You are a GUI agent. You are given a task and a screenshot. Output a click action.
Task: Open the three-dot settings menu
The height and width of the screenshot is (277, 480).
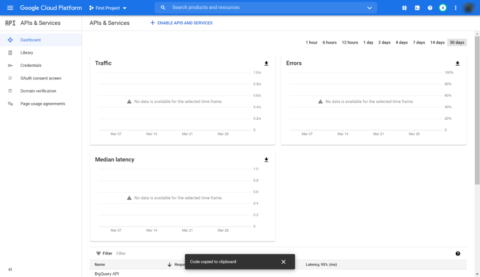[456, 8]
